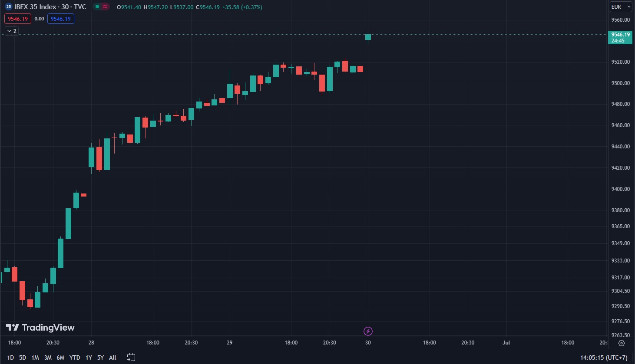This screenshot has width=635, height=364.
Task: Click the red sell price 9546.19 button
Action: coord(18,19)
